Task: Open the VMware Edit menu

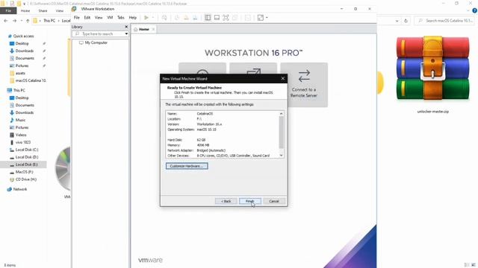Action: pyautogui.click(x=87, y=18)
